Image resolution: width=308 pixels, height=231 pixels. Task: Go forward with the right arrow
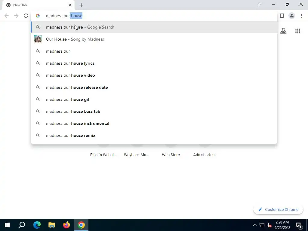pyautogui.click(x=16, y=16)
